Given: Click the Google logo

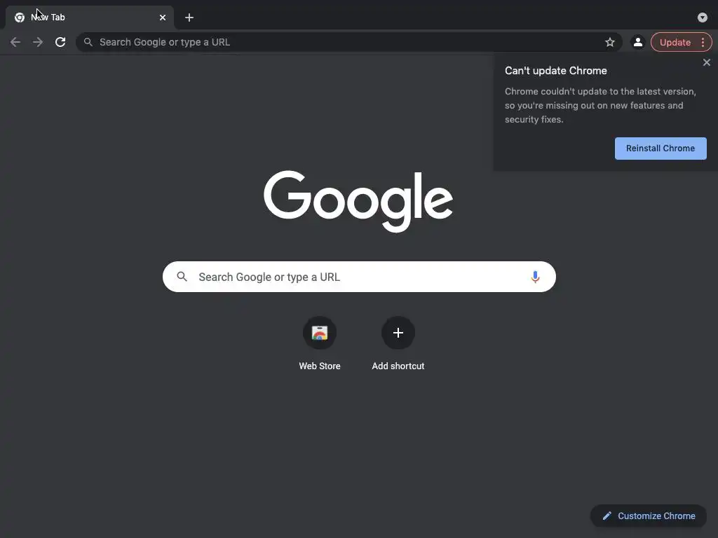Looking at the screenshot, I should pyautogui.click(x=358, y=201).
